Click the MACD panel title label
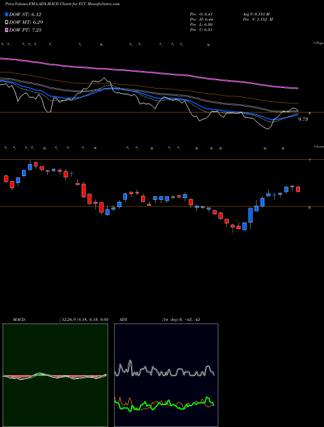The width and height of the screenshot is (324, 427). tap(19, 320)
